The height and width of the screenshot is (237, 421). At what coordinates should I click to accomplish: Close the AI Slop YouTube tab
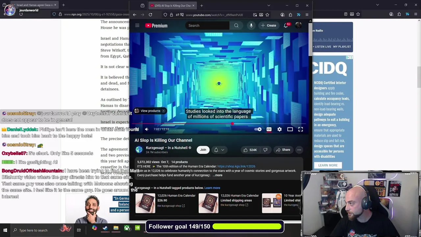point(193,6)
